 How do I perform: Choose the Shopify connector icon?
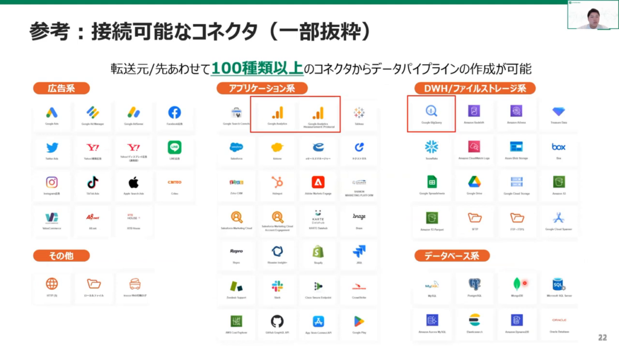pos(318,252)
